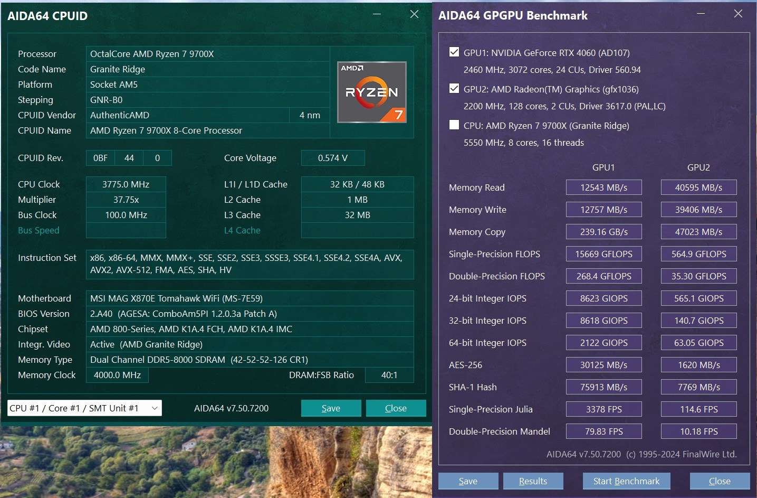Uncheck GPU1 NVIDIA GeForce RTX 4060 checkbox
This screenshot has width=757, height=498.
coord(454,52)
